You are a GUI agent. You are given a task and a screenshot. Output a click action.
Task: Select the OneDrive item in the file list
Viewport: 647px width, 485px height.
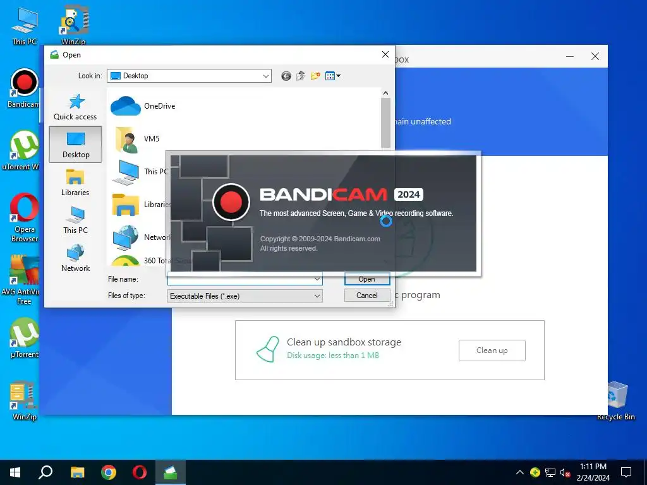(143, 106)
